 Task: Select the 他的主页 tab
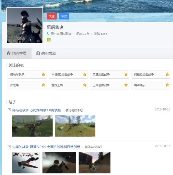coord(17,53)
